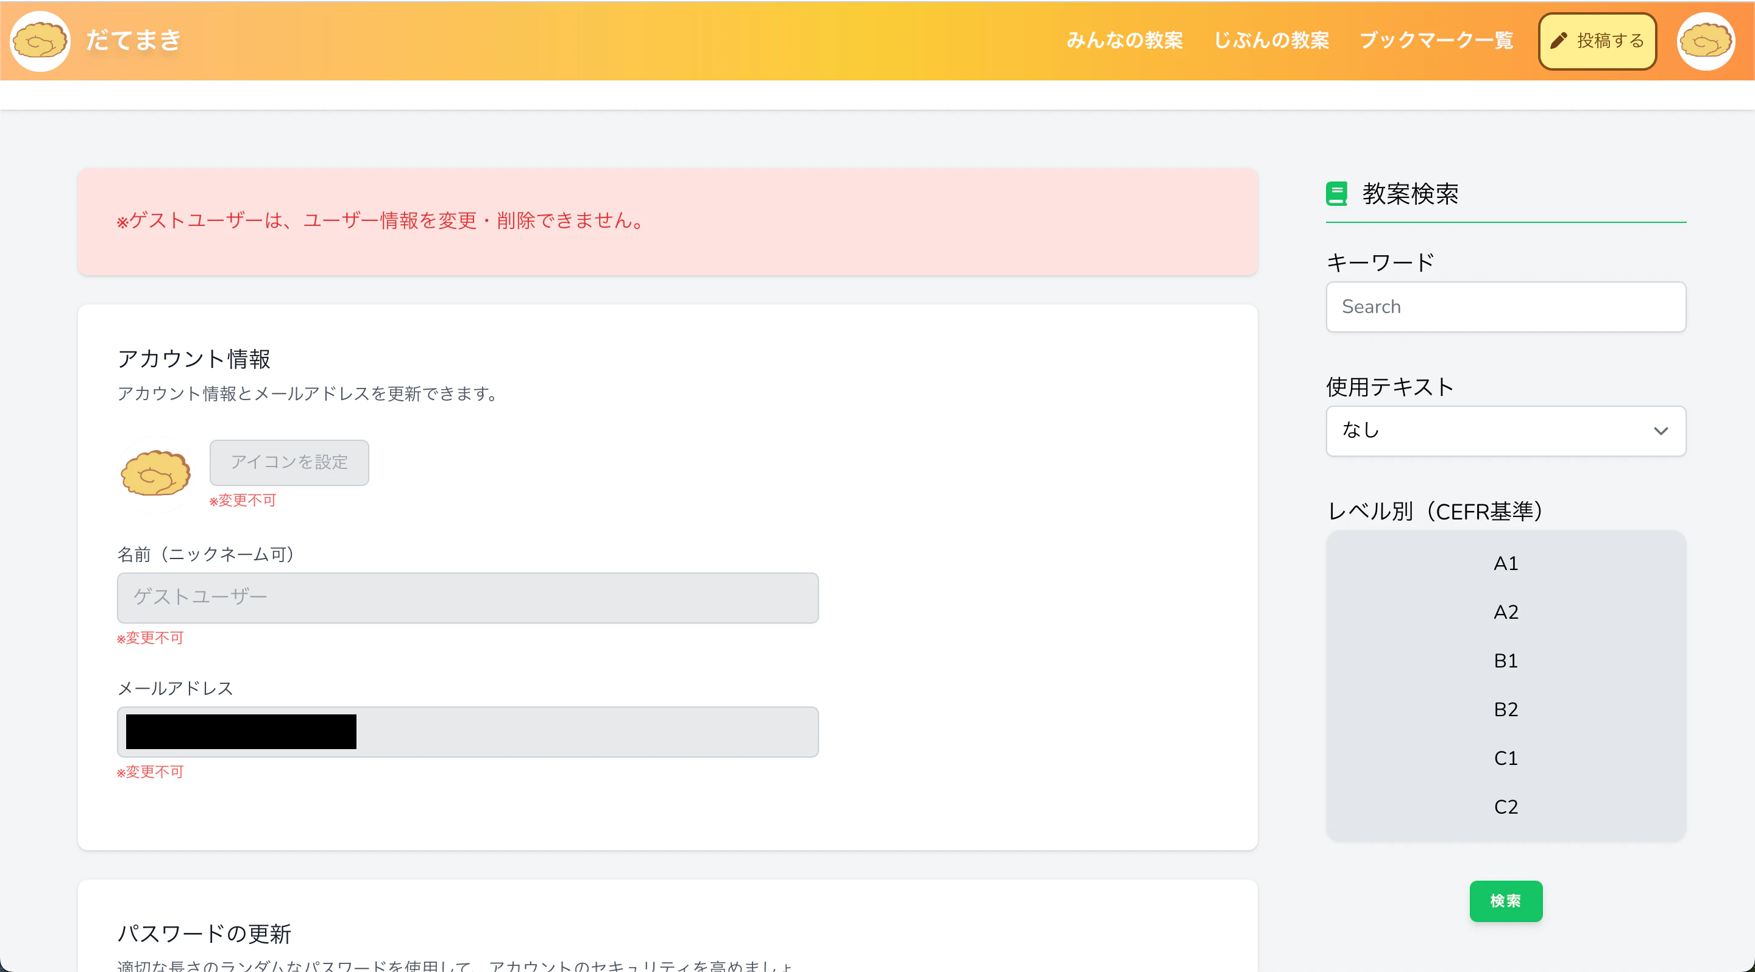Click the 教案検索 heading text
The width and height of the screenshot is (1755, 972).
[x=1410, y=194]
